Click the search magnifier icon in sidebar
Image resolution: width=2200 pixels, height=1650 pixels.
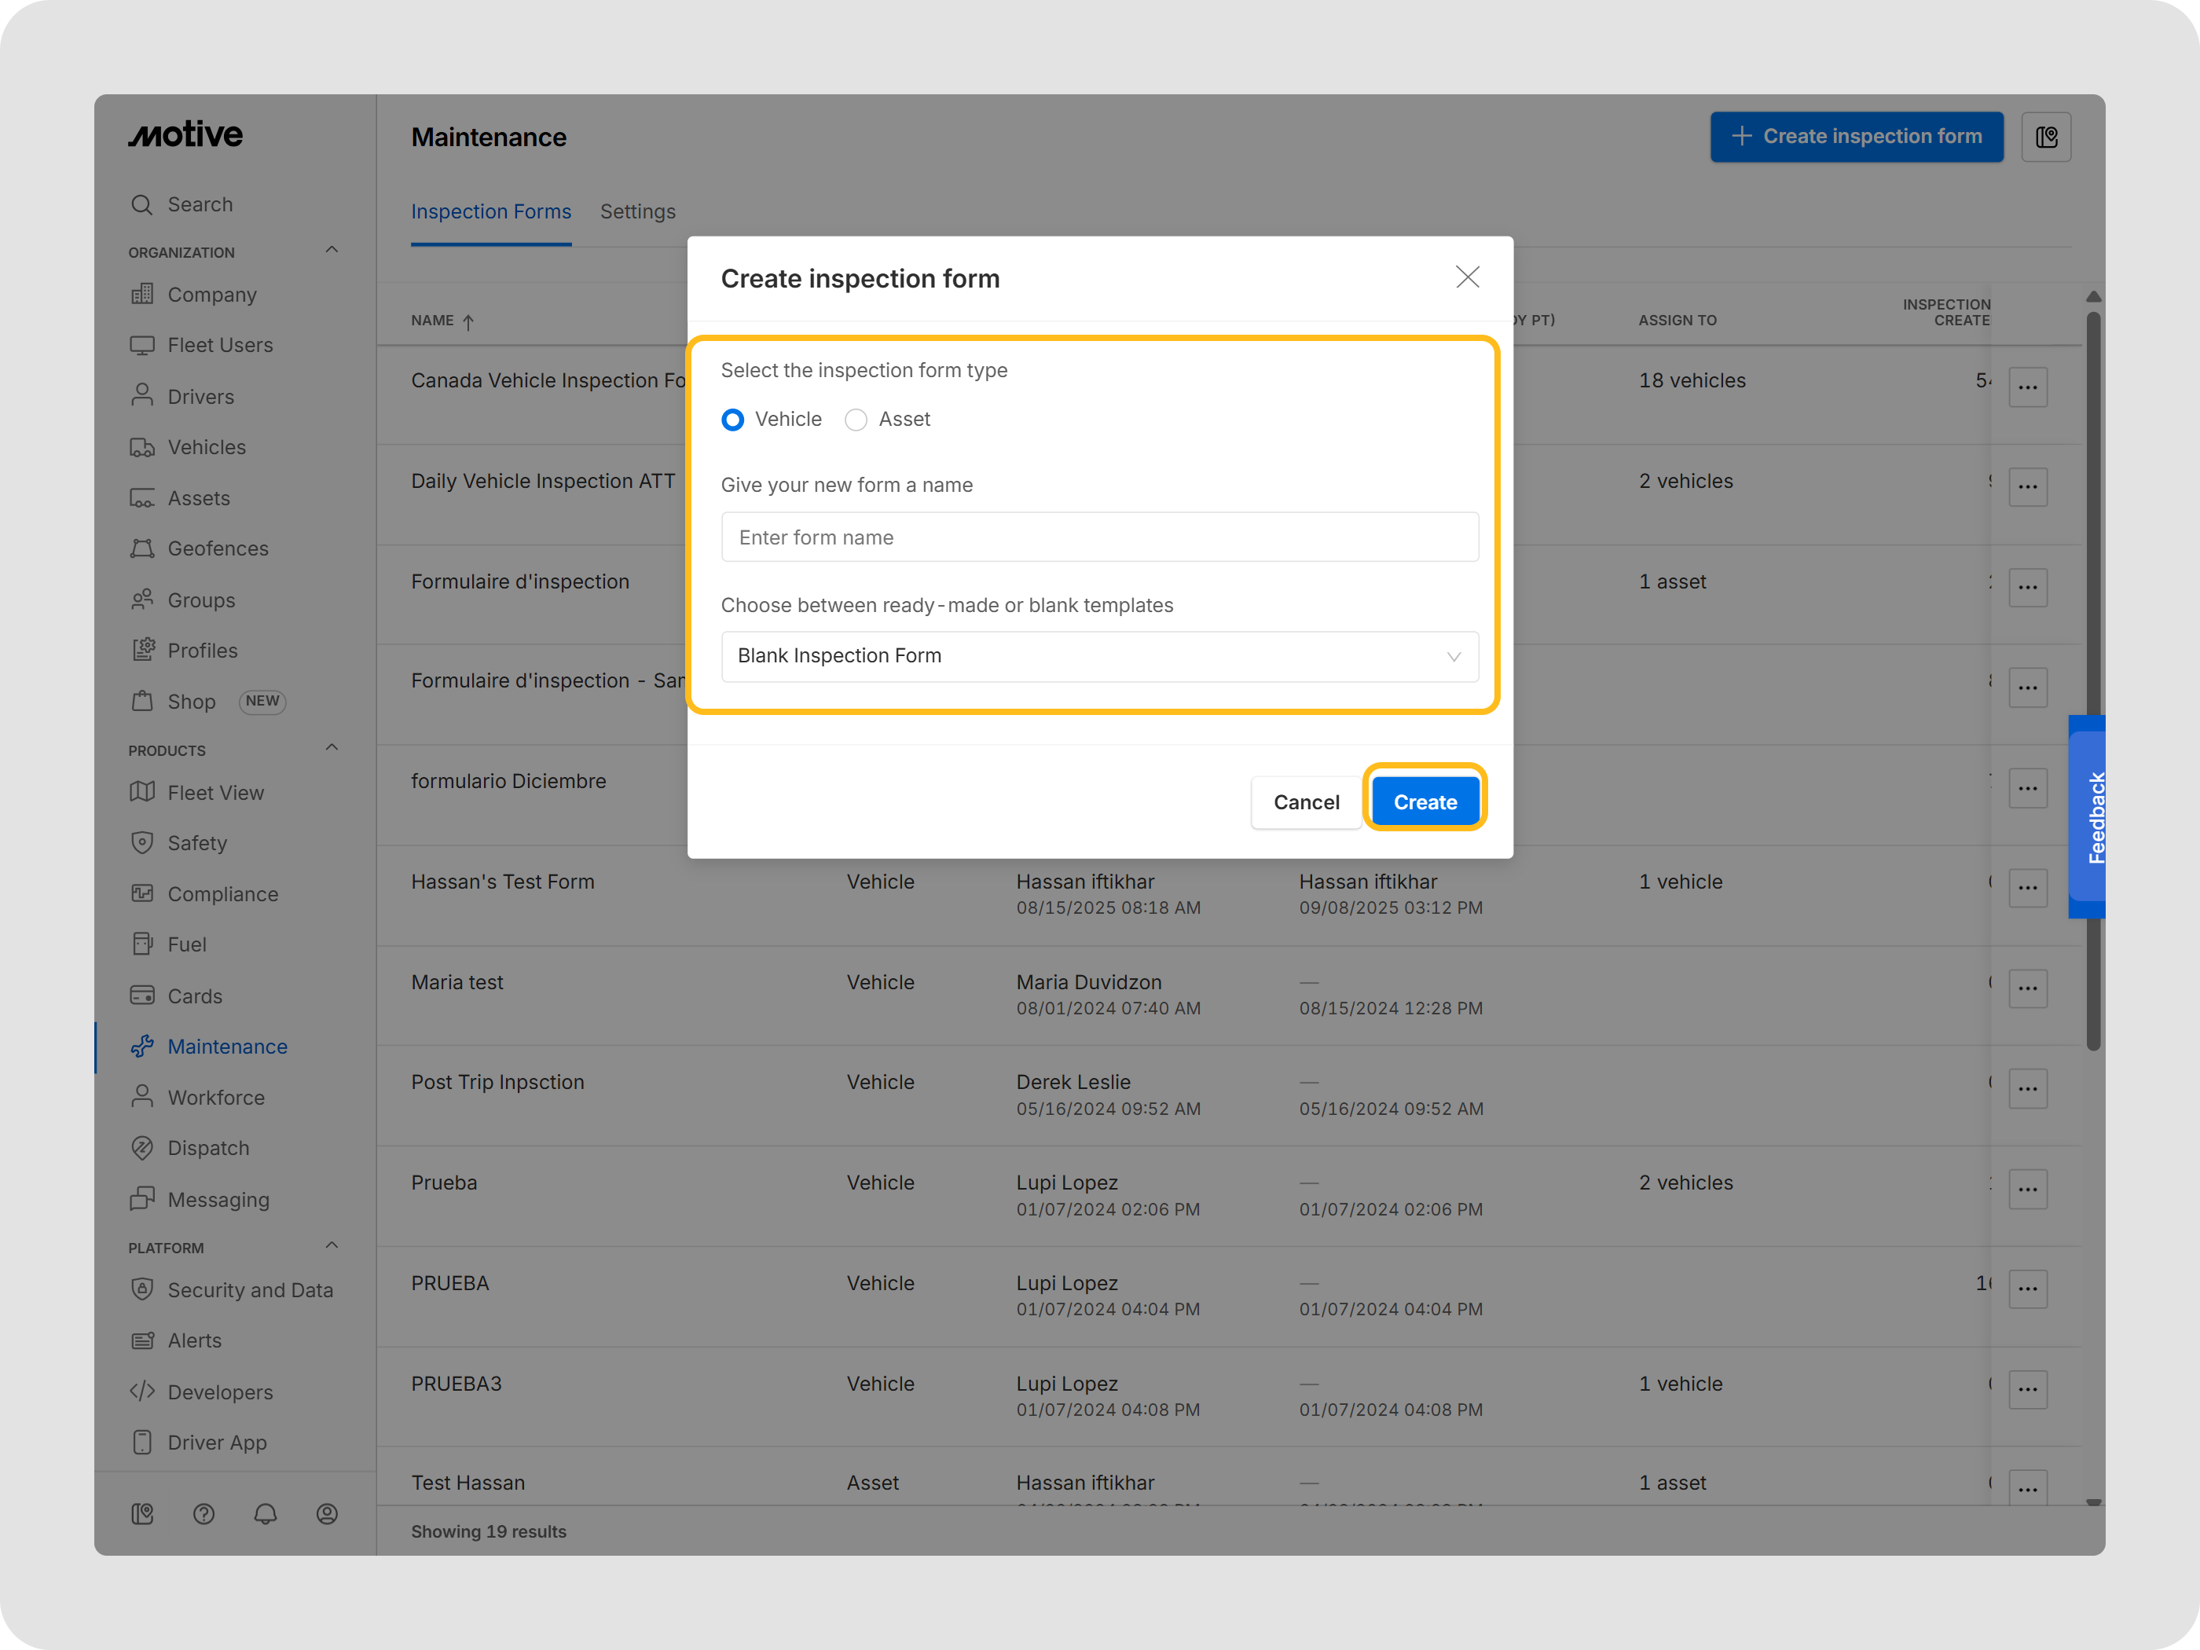142,203
